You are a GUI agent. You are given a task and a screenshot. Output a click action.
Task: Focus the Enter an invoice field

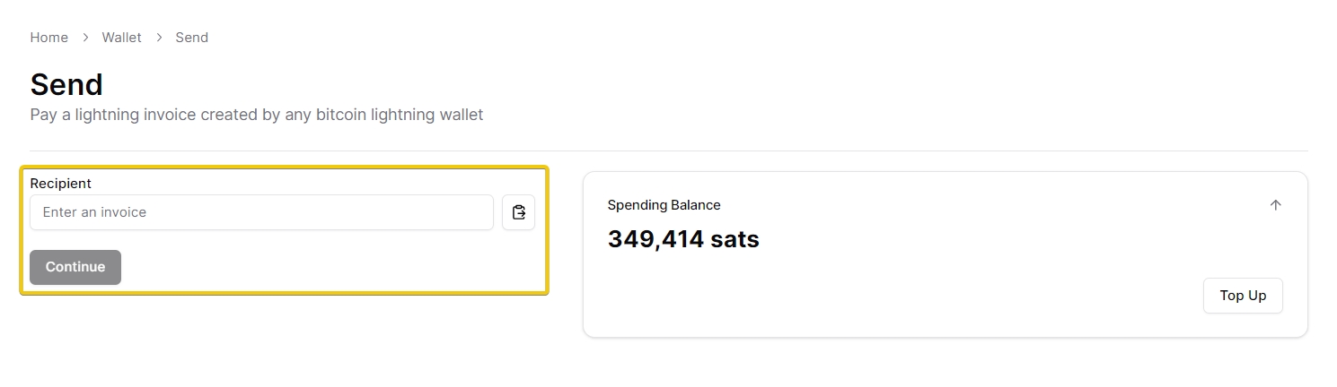(261, 212)
